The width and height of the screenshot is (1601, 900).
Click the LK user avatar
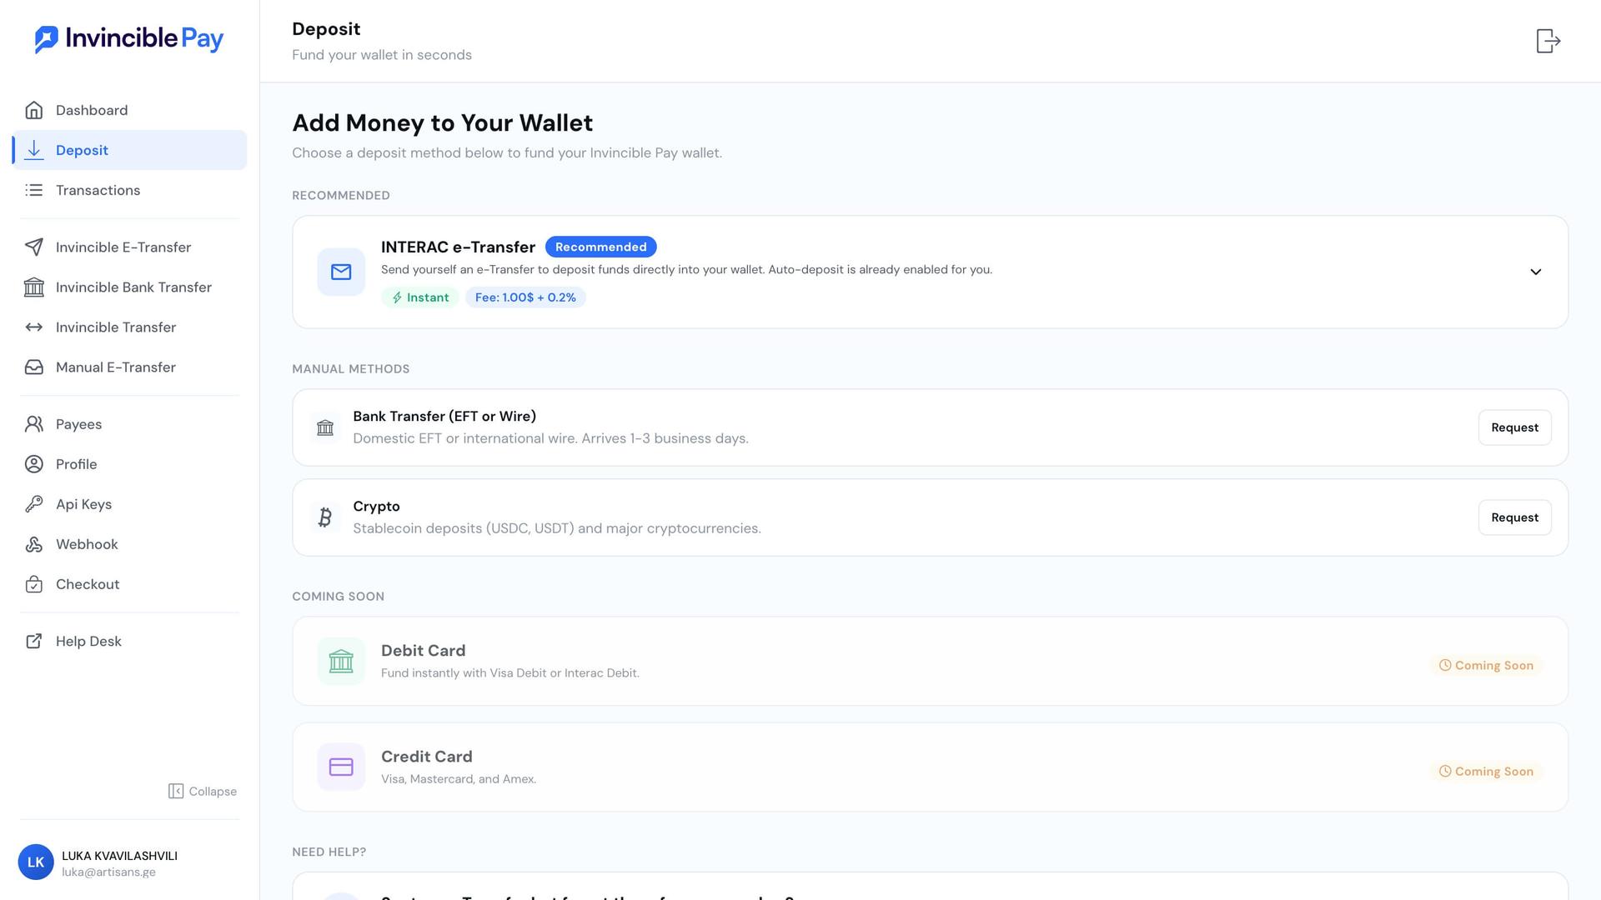point(36,862)
